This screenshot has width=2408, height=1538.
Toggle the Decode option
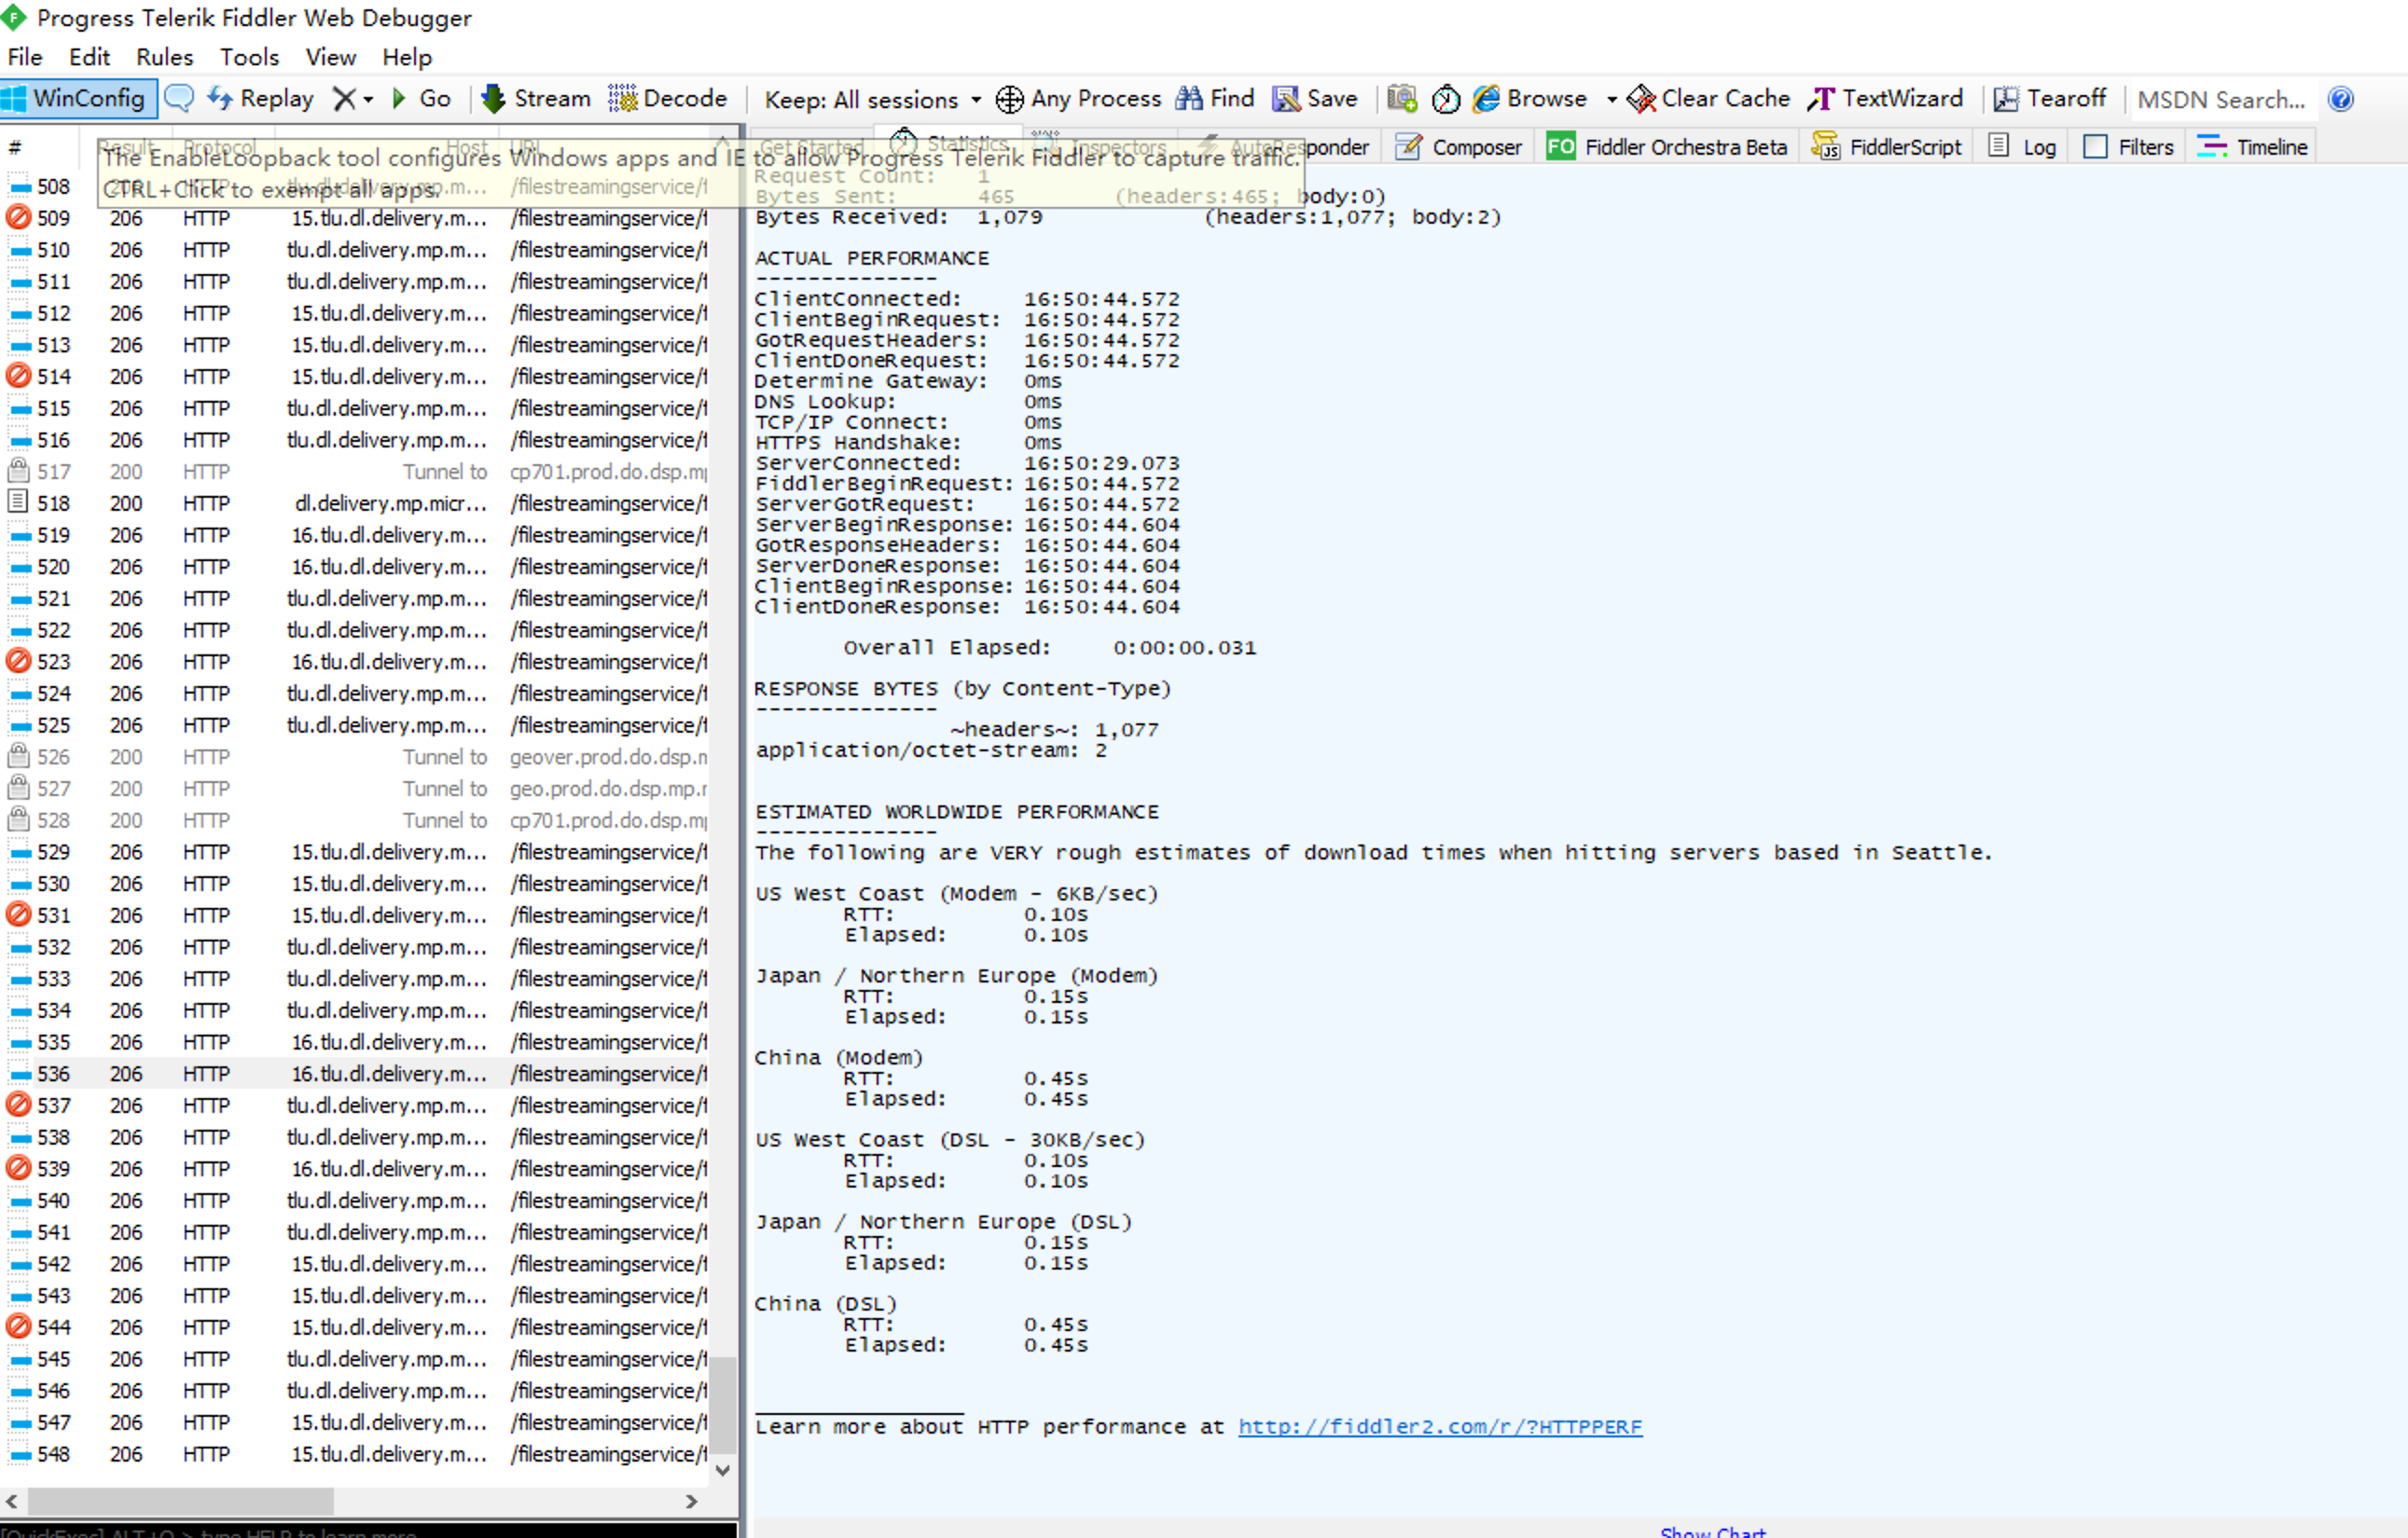point(668,98)
